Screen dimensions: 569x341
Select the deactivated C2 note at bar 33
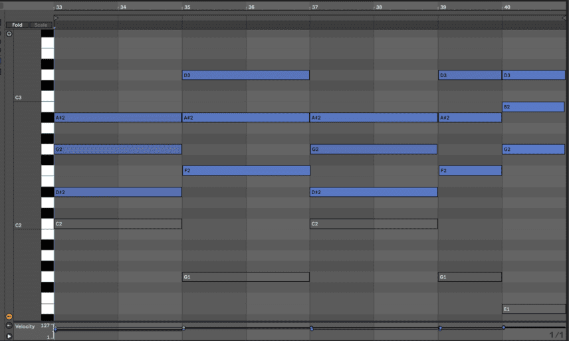click(118, 224)
